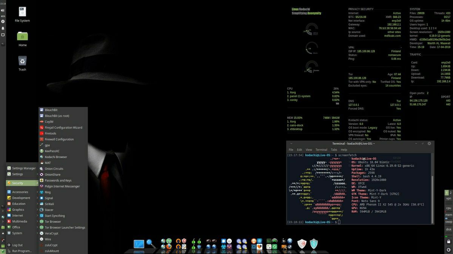Open the Tabs menu in the terminal
This screenshot has height=254, width=453.
click(x=334, y=150)
